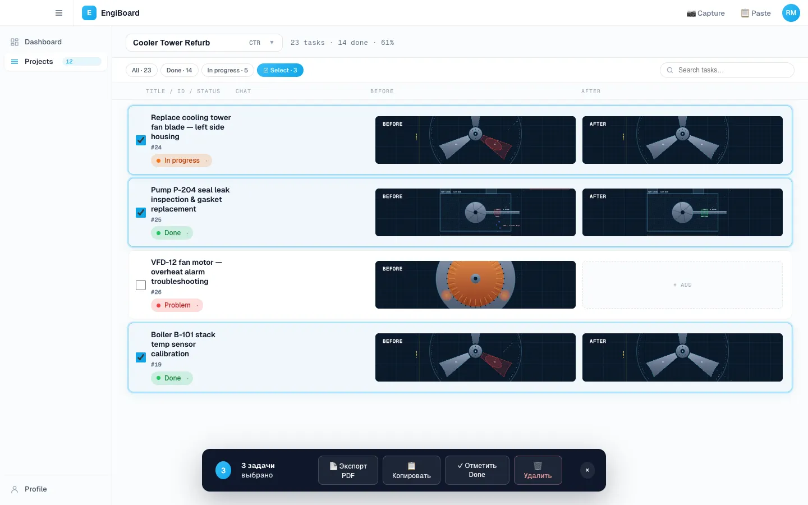This screenshot has height=505, width=808.
Task: Expand the Cooler Tower Refurb project dropdown
Action: coord(204,43)
